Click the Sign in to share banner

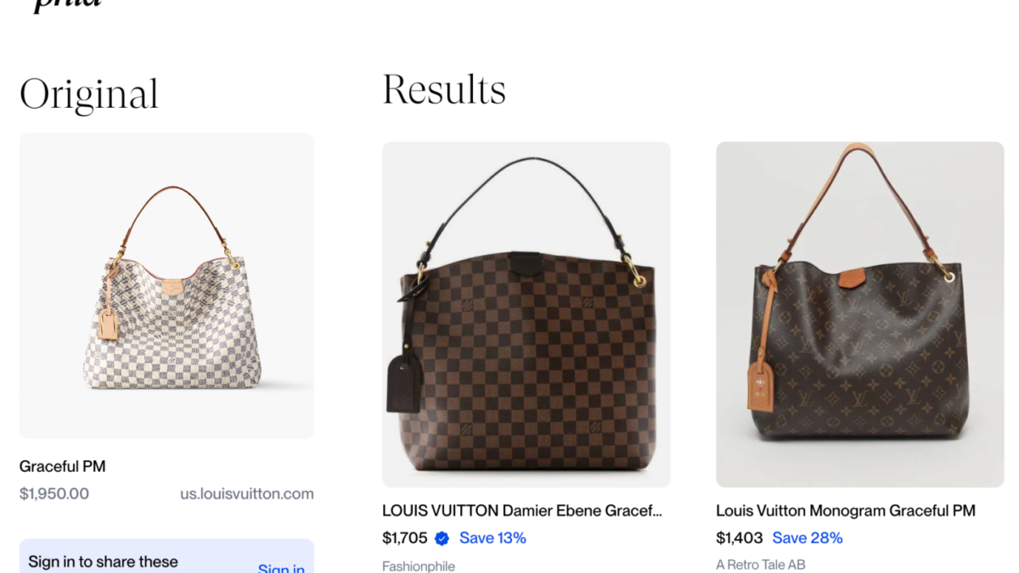point(166,556)
